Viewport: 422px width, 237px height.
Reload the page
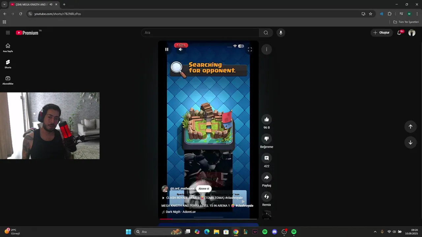click(20, 14)
